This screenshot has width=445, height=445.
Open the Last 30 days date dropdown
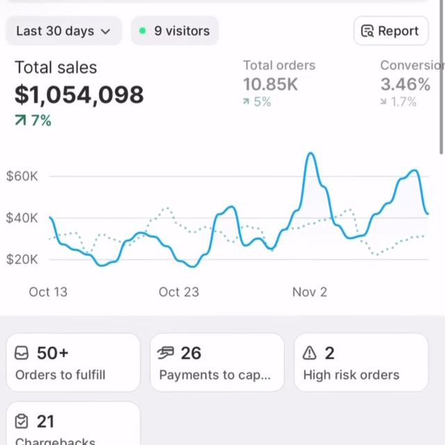coord(63,31)
